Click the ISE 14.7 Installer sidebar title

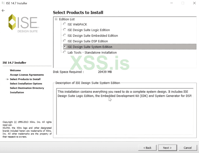click(14, 62)
